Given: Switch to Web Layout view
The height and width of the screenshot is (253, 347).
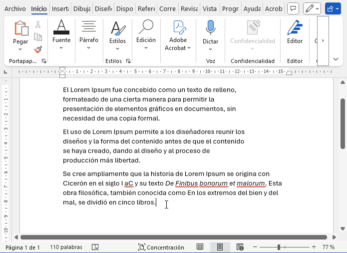Looking at the screenshot, I should 240,247.
